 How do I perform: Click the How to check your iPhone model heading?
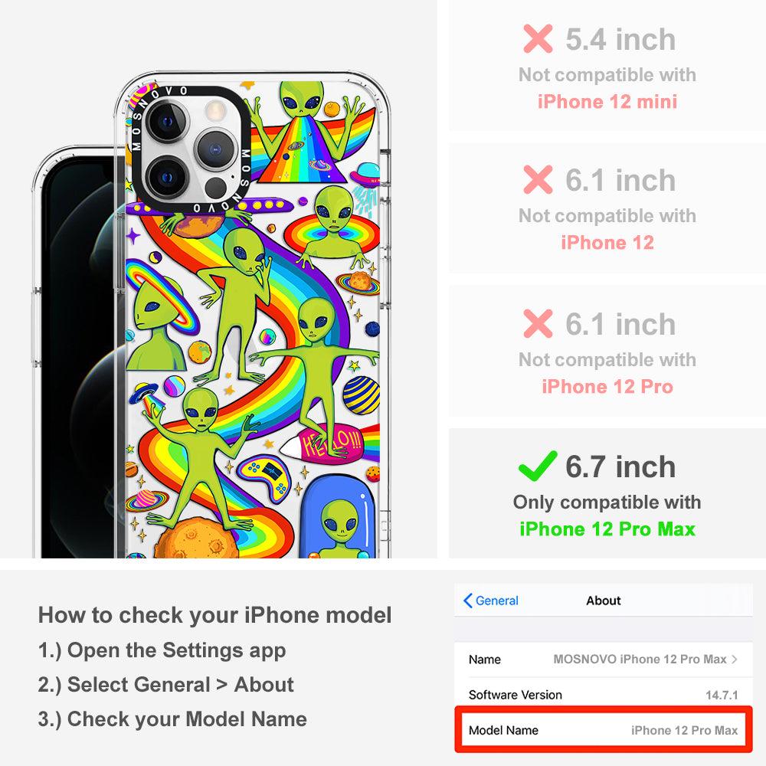pos(215,615)
